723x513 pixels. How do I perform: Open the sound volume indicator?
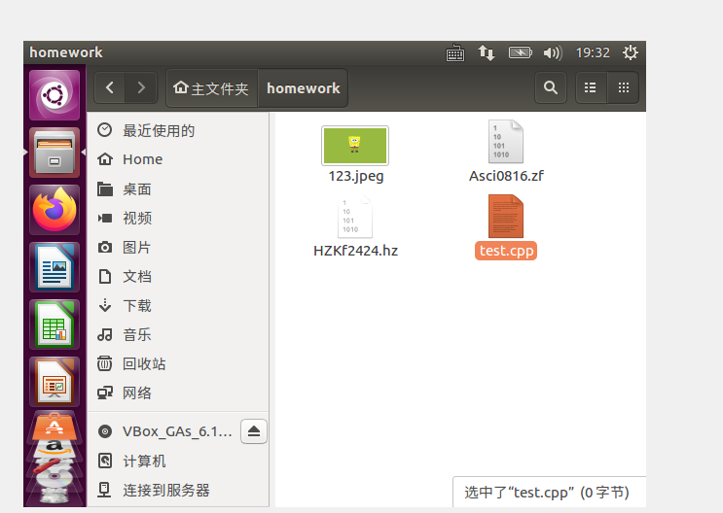pyautogui.click(x=553, y=53)
